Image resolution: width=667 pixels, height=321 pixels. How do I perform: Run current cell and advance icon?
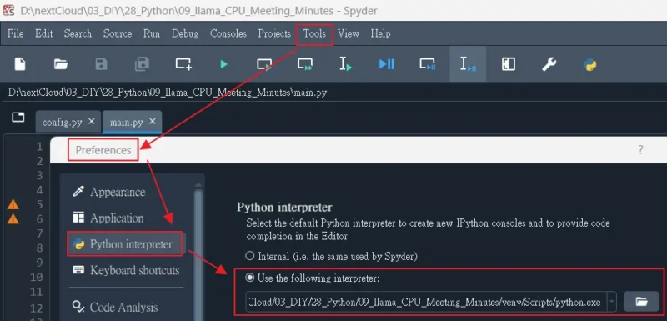[x=305, y=64]
